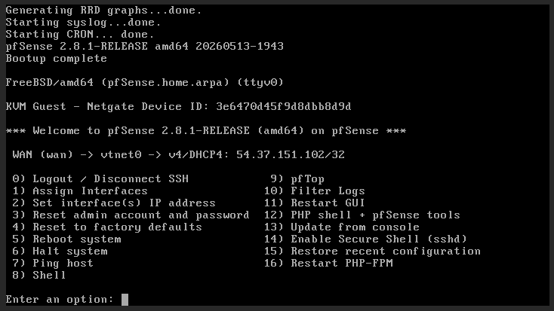
Task: Click the Netgate Device ID string
Action: tap(284, 106)
